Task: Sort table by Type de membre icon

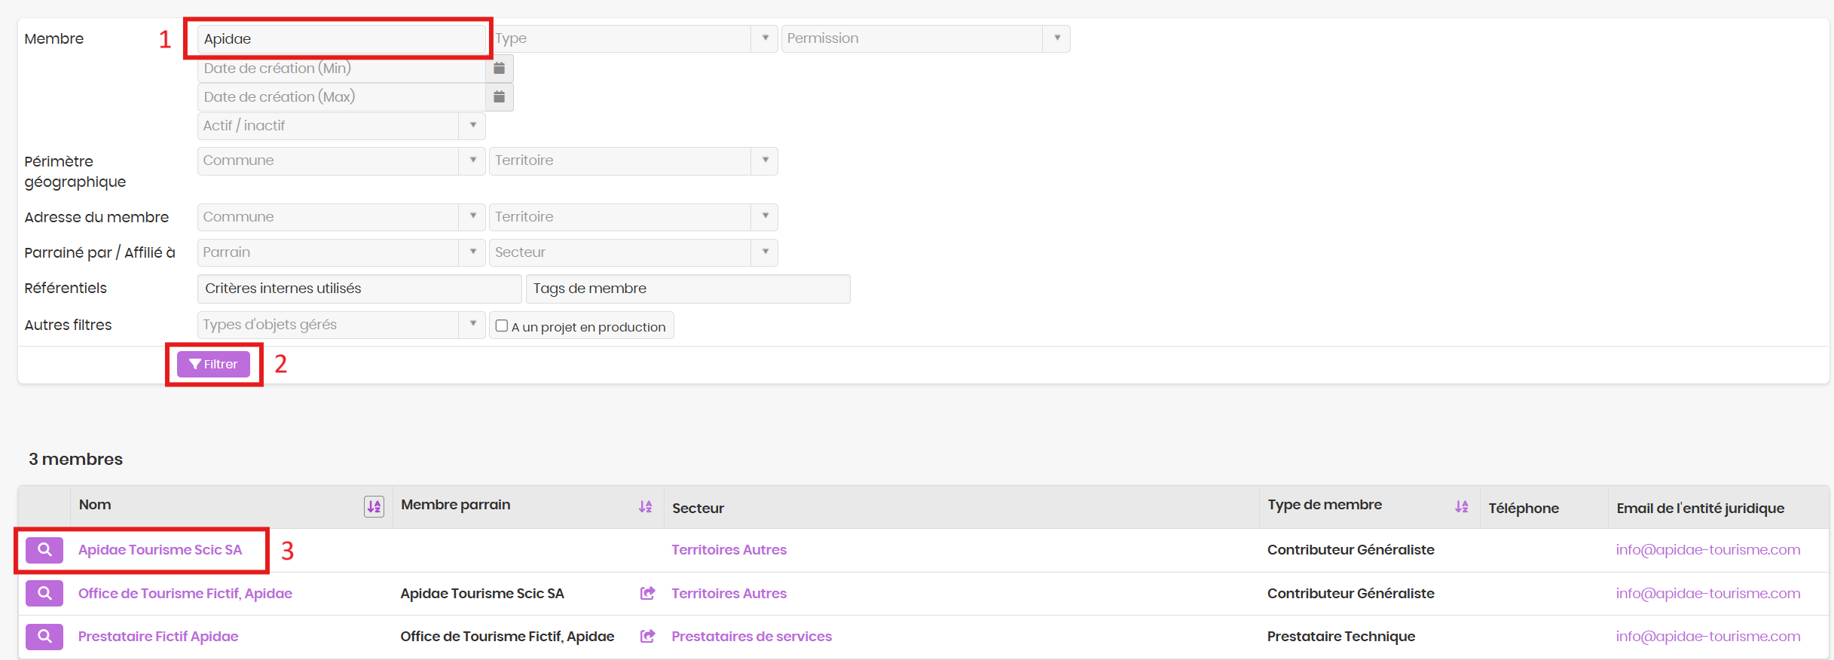Action: pyautogui.click(x=1462, y=506)
